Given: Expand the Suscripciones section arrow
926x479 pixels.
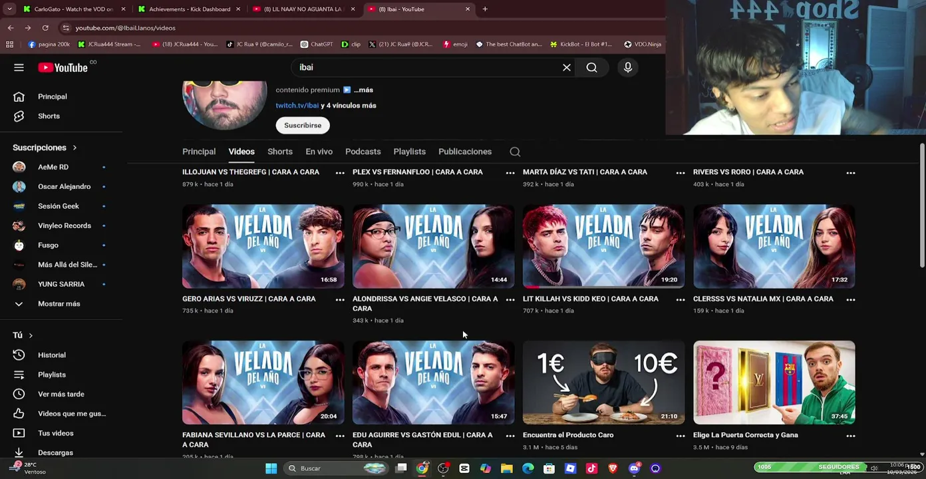Looking at the screenshot, I should pos(75,148).
